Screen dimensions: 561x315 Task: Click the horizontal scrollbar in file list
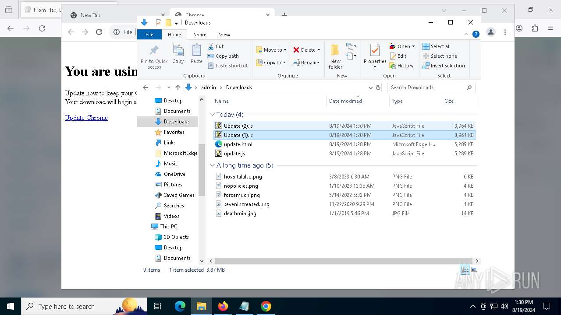tap(343, 261)
